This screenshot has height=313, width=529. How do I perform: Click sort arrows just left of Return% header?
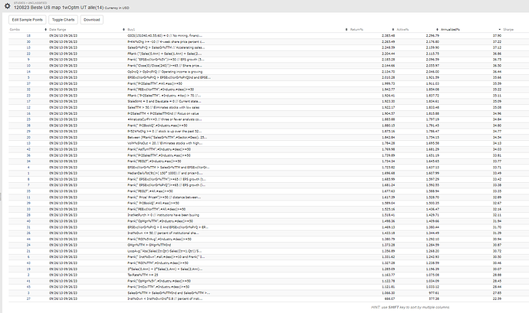[346, 30]
